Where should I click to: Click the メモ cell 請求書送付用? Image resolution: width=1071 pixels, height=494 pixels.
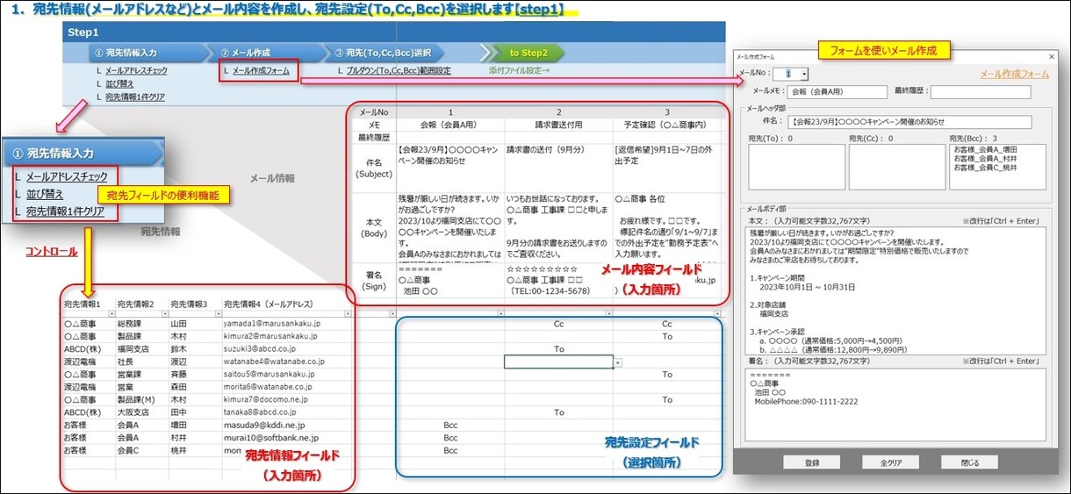coord(558,125)
